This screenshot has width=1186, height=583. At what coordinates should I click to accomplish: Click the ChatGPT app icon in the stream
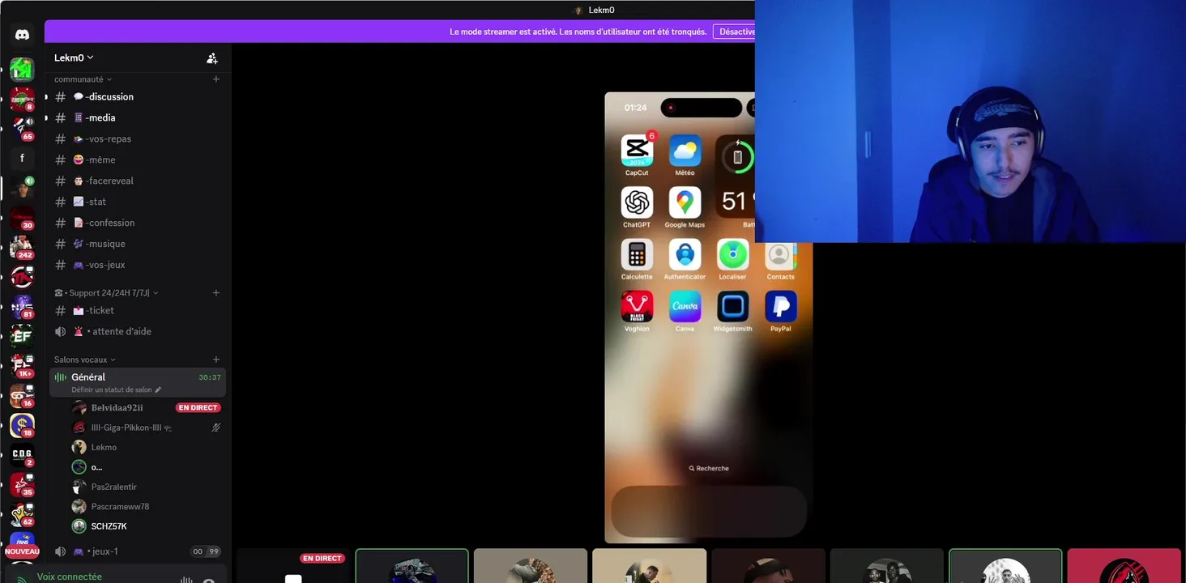637,202
